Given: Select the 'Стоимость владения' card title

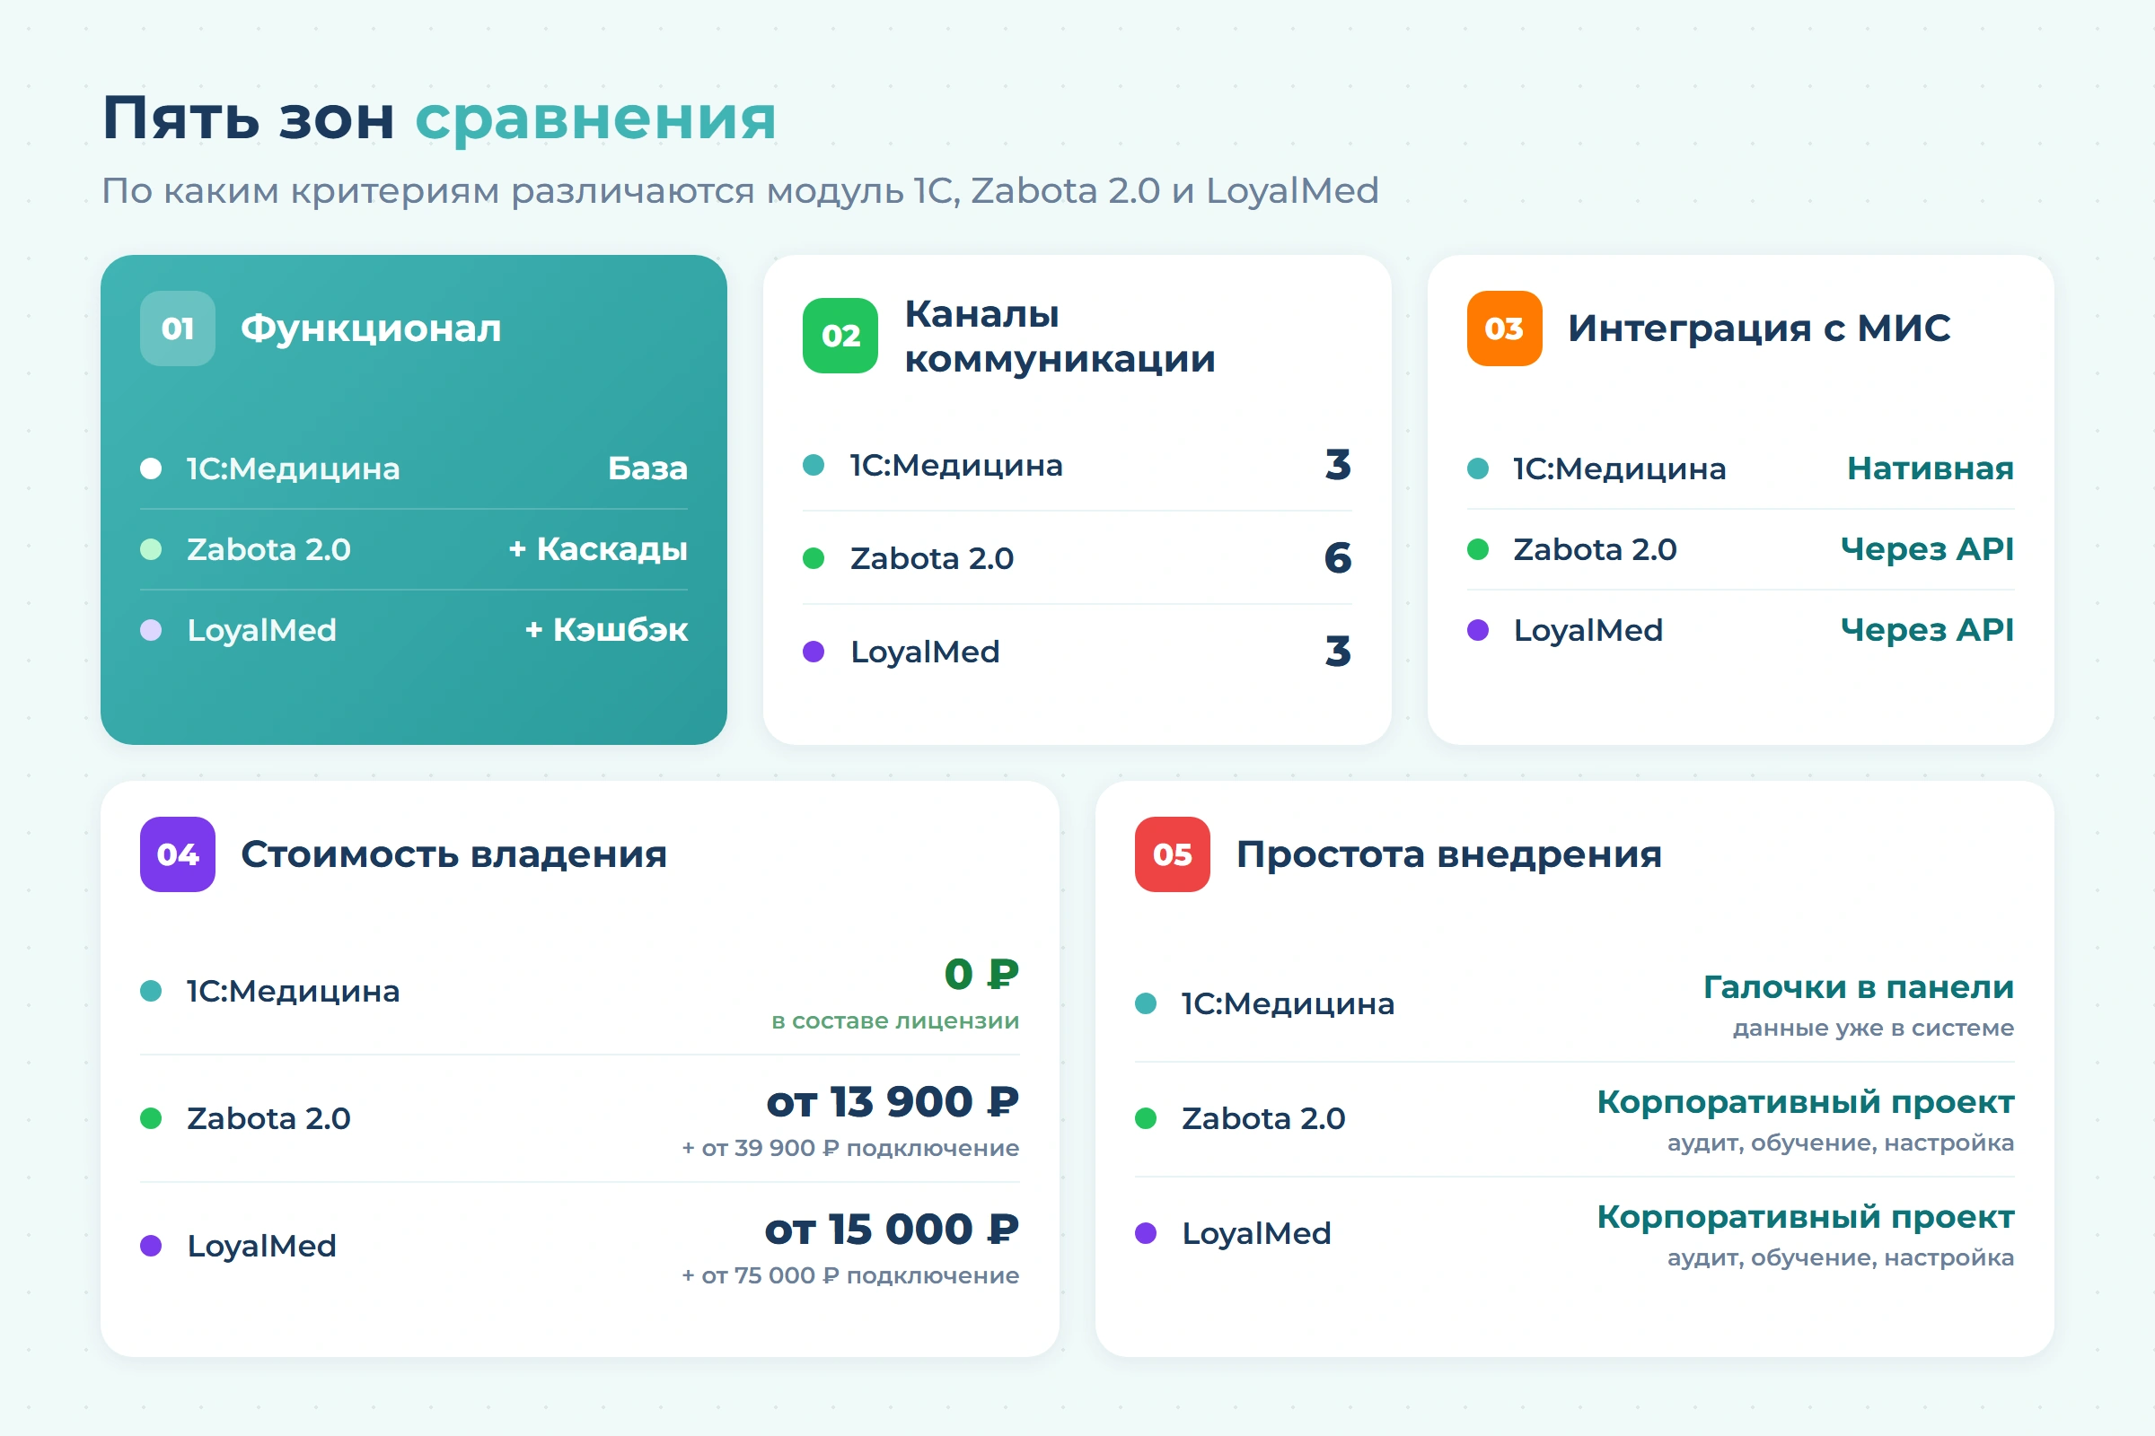Looking at the screenshot, I should pyautogui.click(x=453, y=854).
